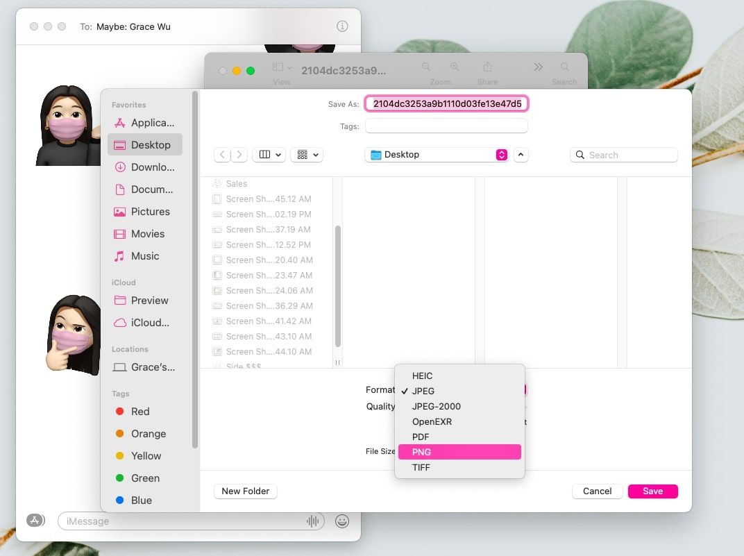Choose OpenEXR format
744x556 pixels.
pos(459,421)
